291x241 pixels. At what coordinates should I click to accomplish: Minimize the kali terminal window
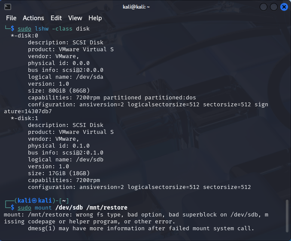click(264, 7)
